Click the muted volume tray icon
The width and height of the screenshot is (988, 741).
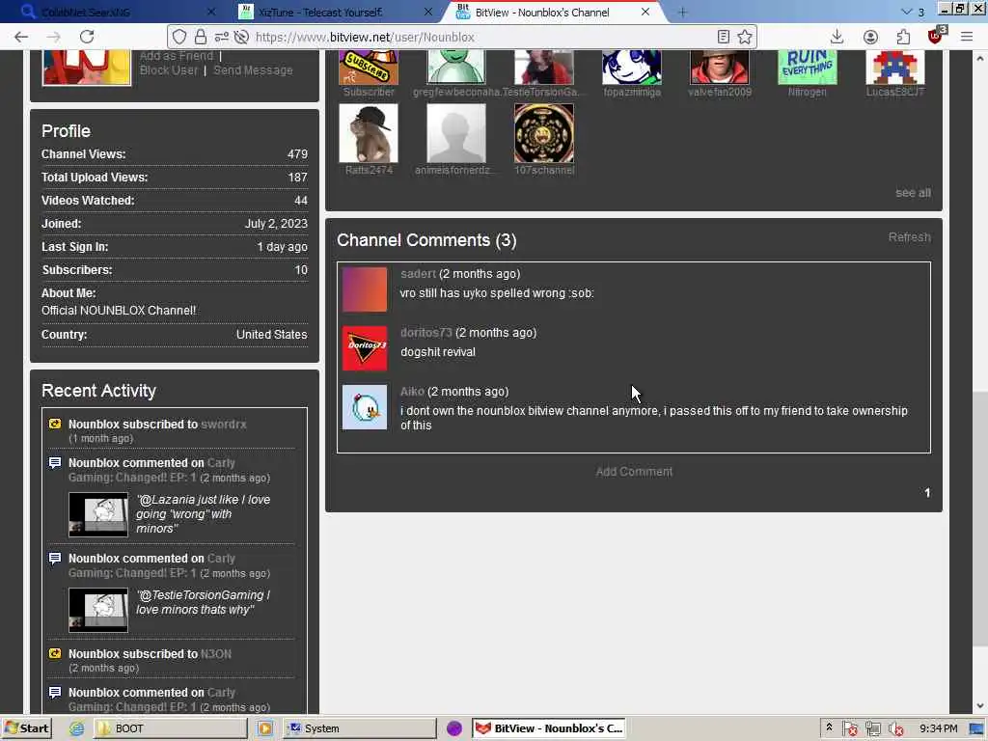(x=896, y=729)
